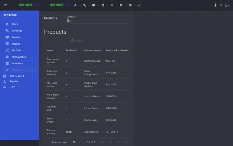Sort by Name column header

(50, 50)
